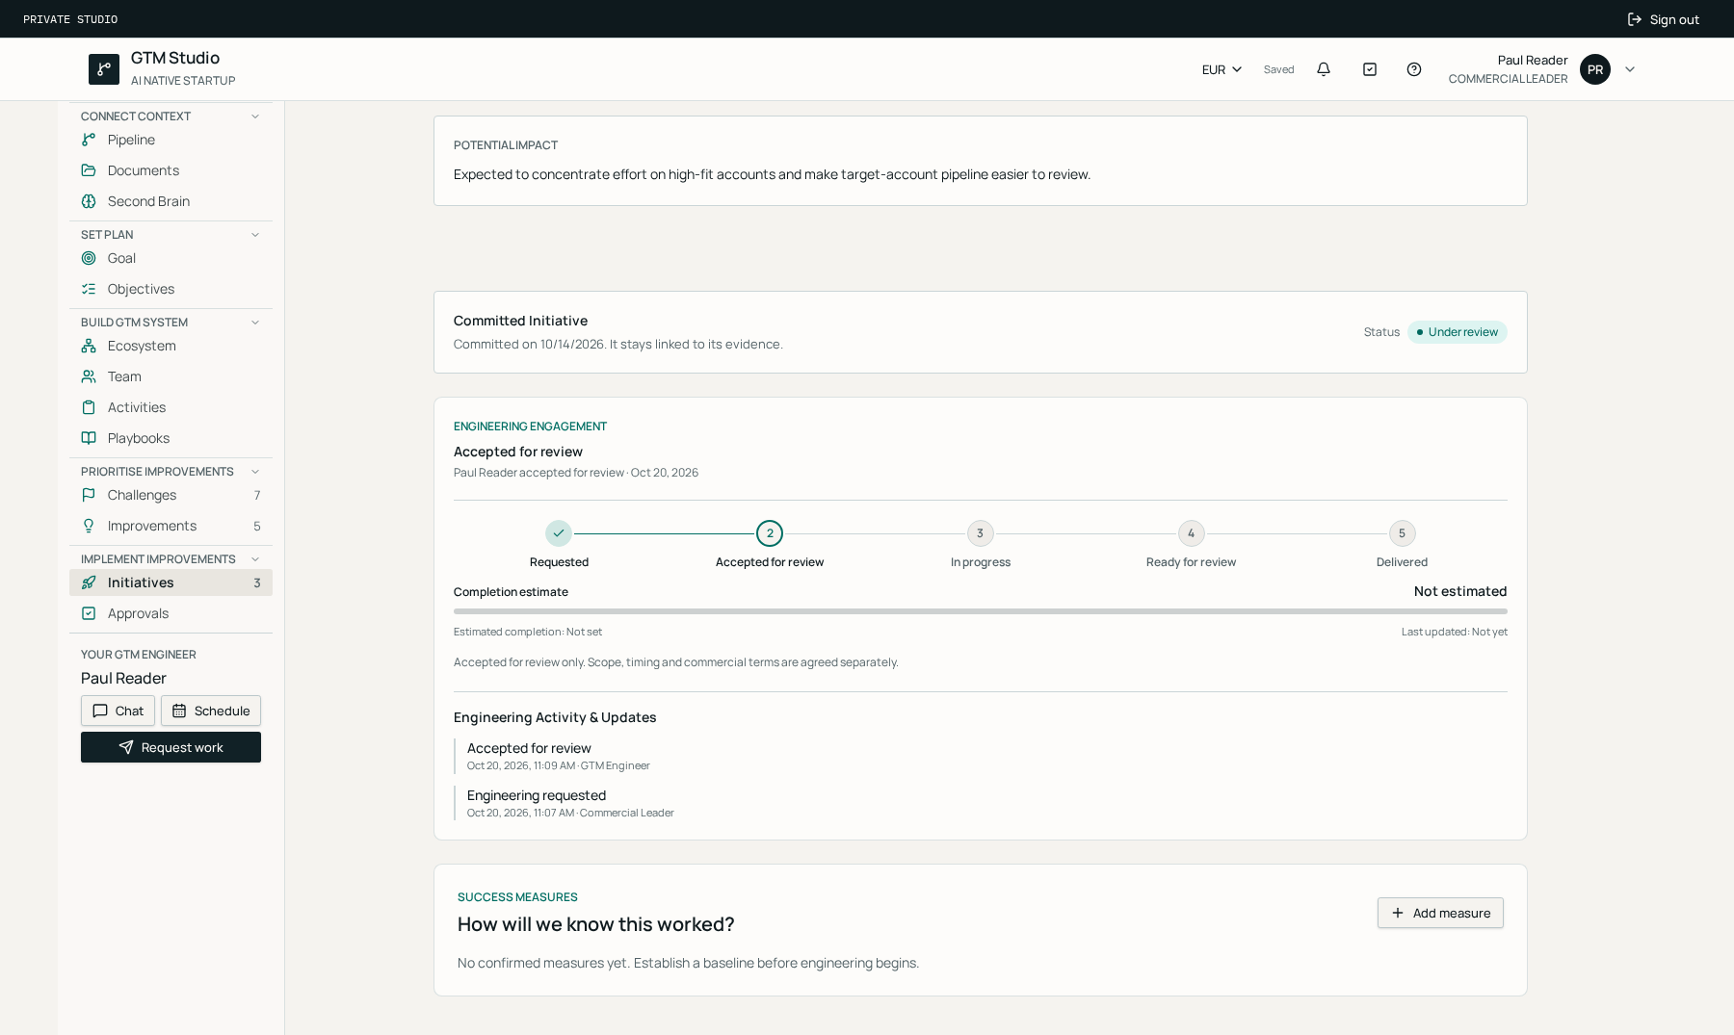Click the Objectives list icon

(x=89, y=289)
